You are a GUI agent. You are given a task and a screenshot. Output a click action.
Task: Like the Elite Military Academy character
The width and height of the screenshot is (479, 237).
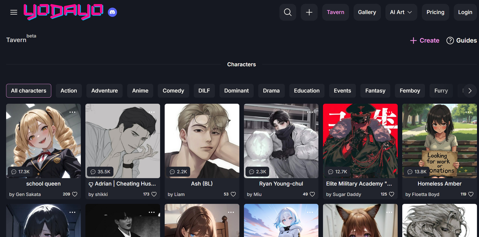pyautogui.click(x=392, y=194)
